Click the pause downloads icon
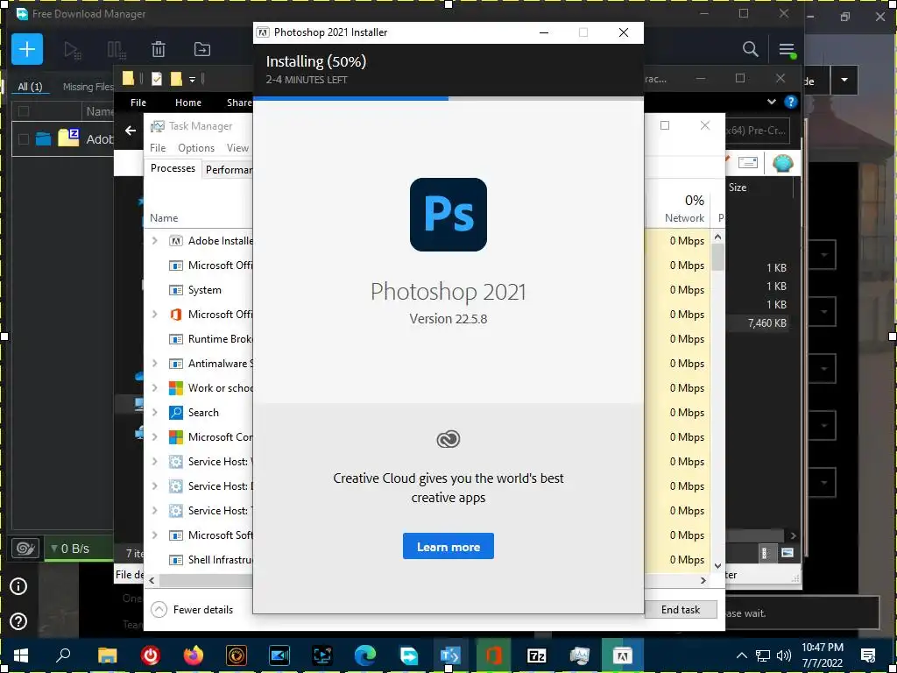897x673 pixels. point(117,50)
